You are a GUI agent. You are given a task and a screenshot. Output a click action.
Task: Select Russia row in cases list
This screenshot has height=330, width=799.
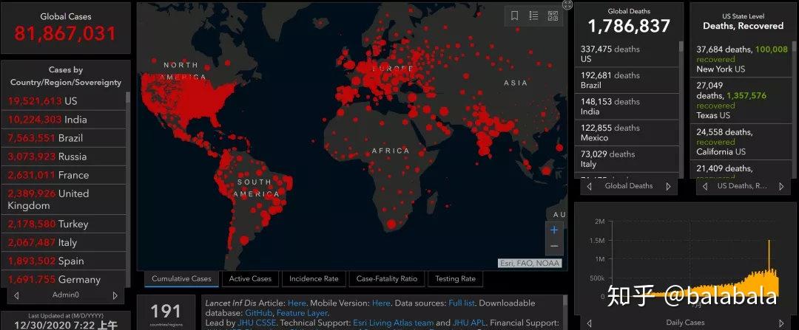pyautogui.click(x=64, y=157)
